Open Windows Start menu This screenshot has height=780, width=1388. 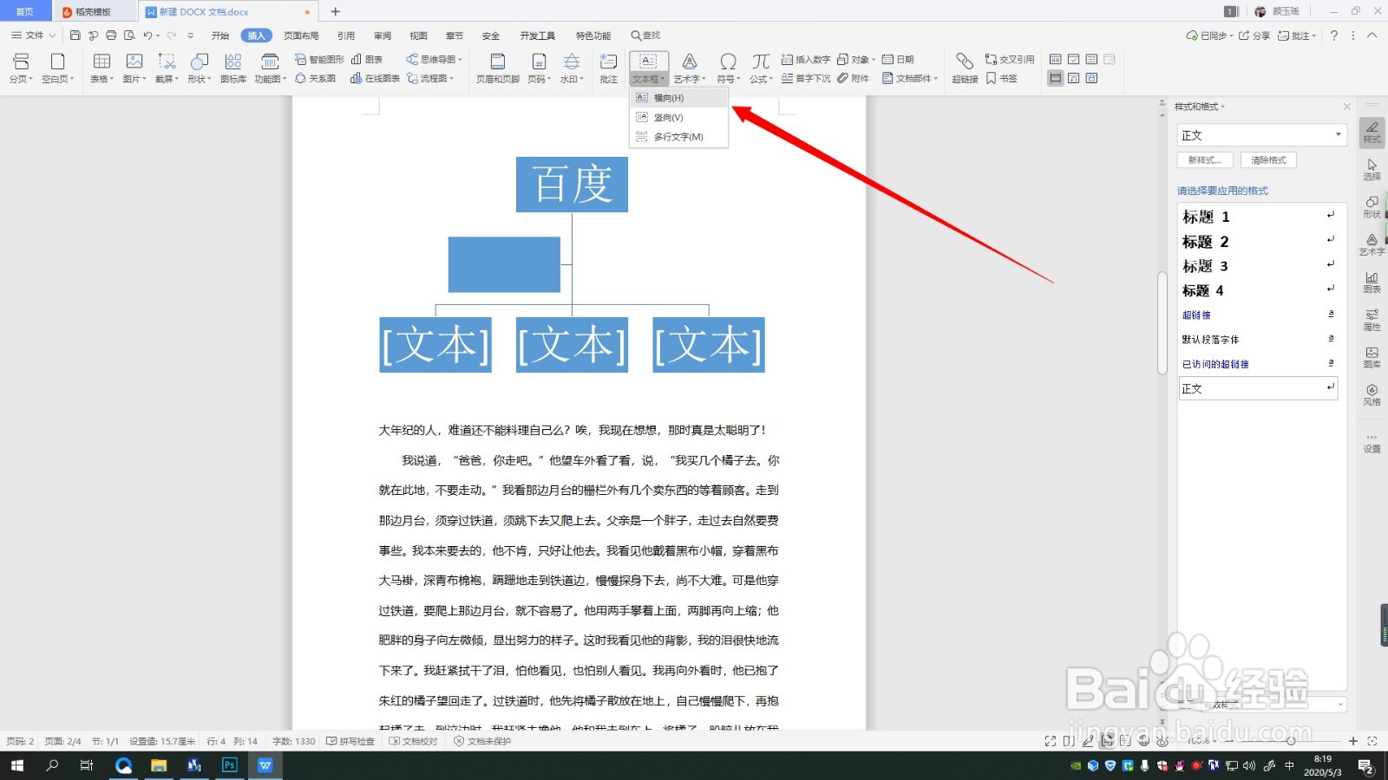17,765
